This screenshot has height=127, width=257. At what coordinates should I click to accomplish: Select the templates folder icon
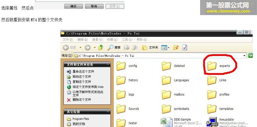click(212, 109)
